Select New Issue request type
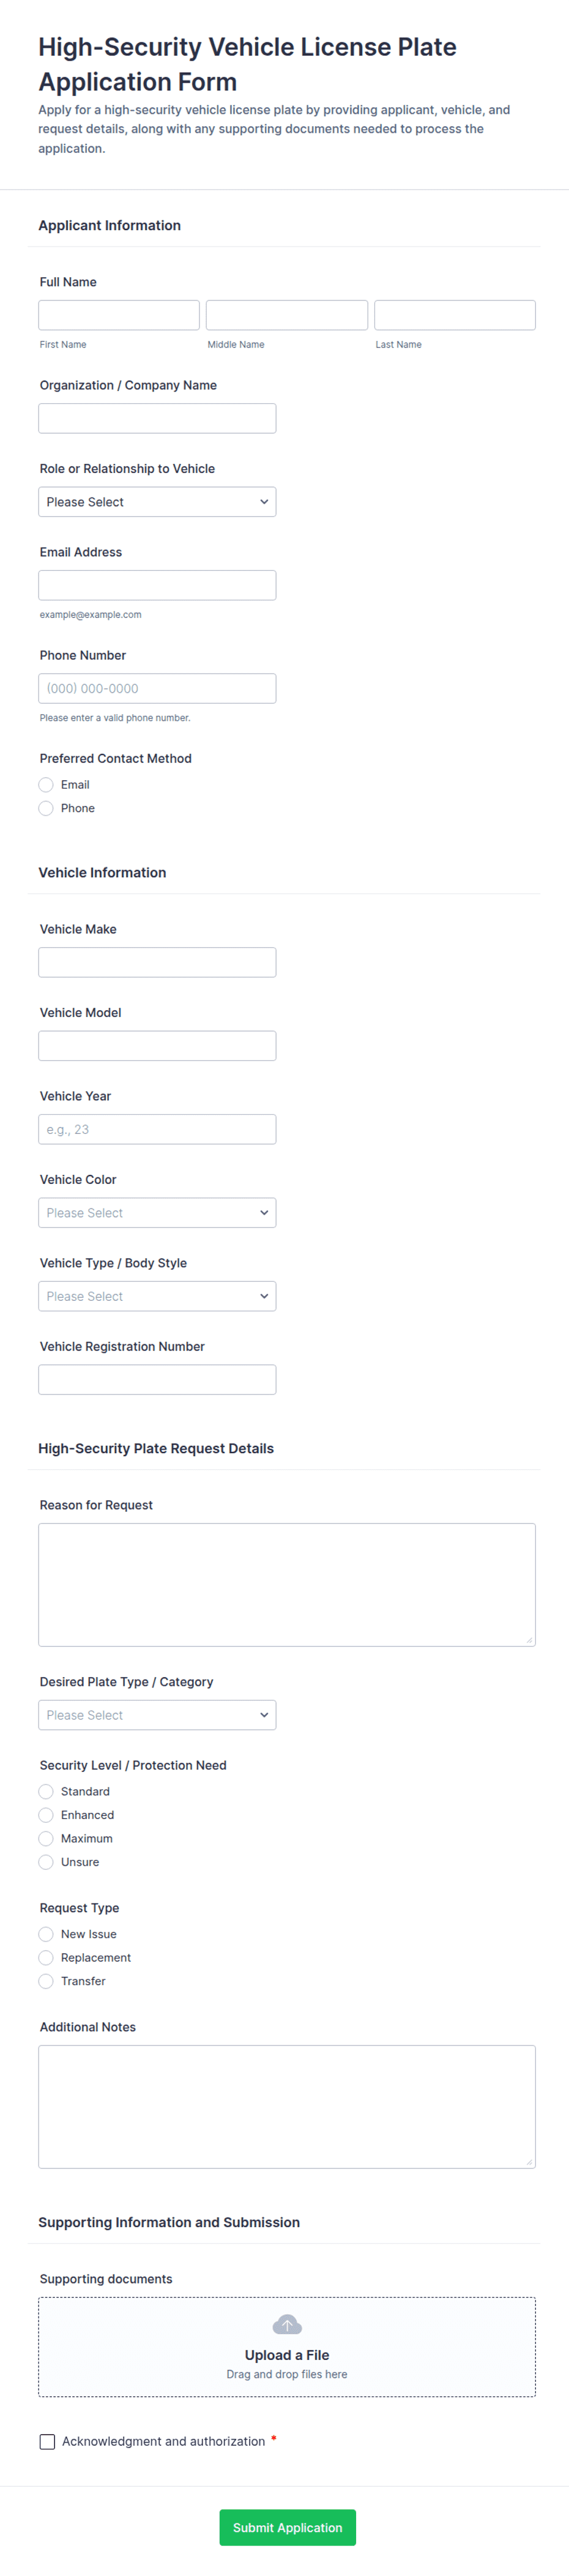The width and height of the screenshot is (569, 2576). [x=46, y=1934]
